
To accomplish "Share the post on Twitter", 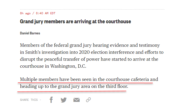I will pos(64,100).
